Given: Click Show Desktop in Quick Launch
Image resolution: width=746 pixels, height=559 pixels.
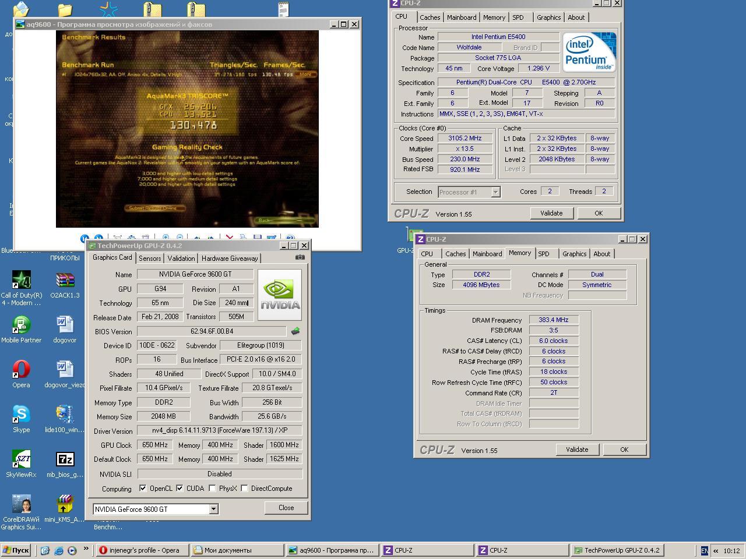Looking at the screenshot, I should (x=44, y=550).
